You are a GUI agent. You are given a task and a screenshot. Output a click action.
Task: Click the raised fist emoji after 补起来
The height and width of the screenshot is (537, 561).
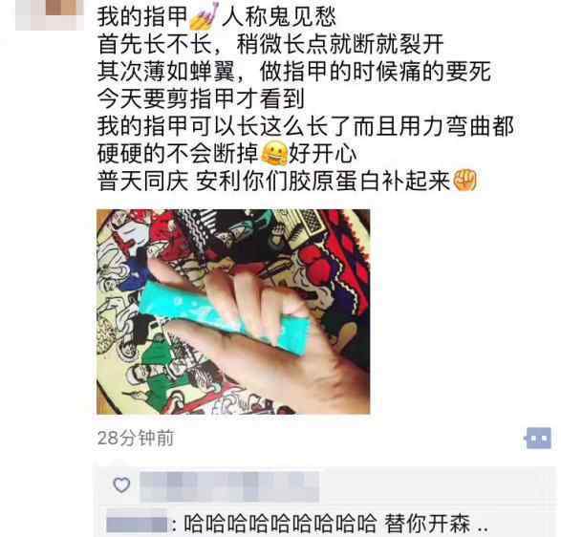click(x=464, y=181)
